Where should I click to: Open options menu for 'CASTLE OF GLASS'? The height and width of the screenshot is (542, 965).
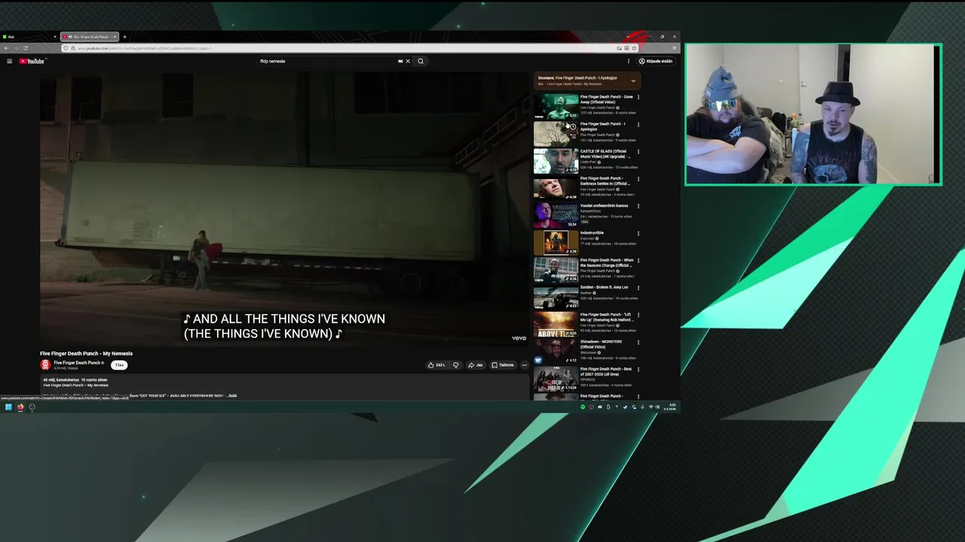(x=638, y=151)
